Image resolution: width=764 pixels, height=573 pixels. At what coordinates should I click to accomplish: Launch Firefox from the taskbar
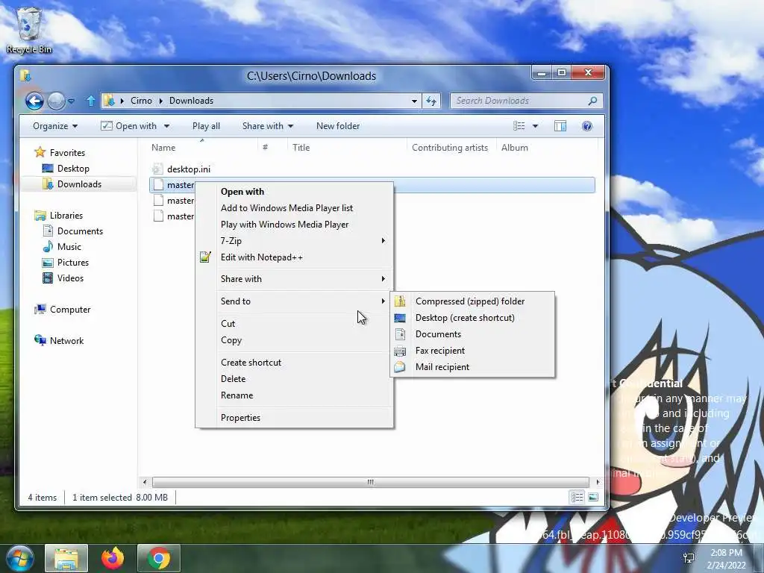pyautogui.click(x=113, y=558)
